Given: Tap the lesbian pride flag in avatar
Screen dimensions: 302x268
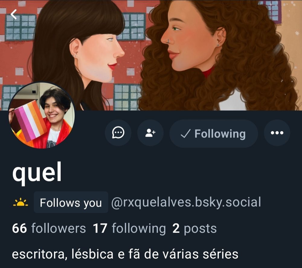Looking at the screenshot, I should tap(29, 121).
